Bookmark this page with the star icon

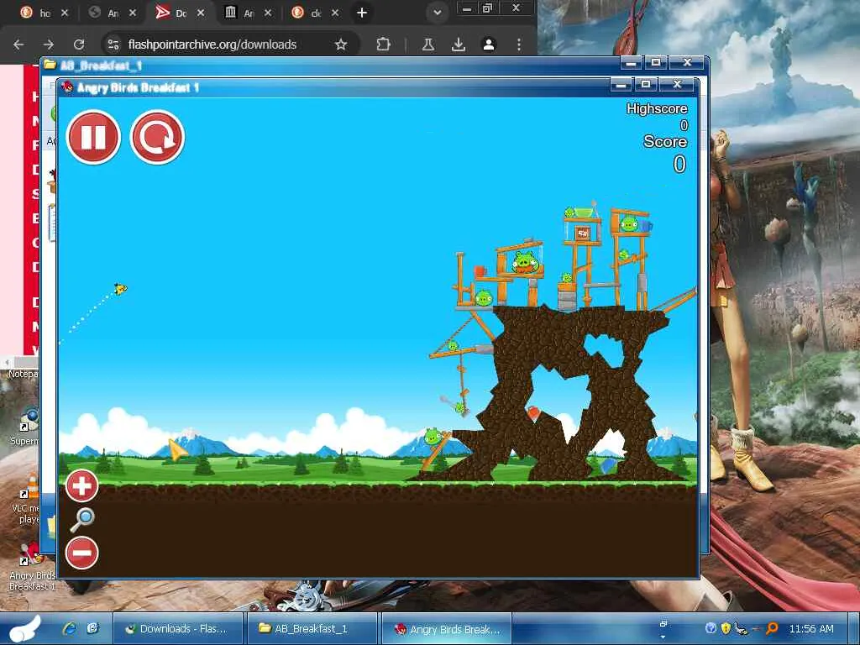tap(341, 45)
